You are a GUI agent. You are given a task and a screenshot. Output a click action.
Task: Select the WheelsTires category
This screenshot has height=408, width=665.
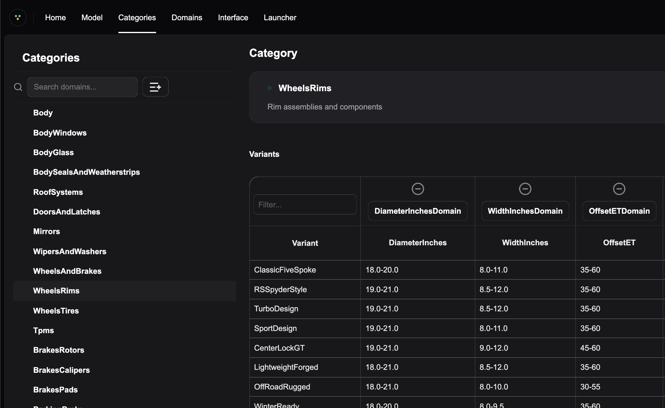pyautogui.click(x=56, y=311)
